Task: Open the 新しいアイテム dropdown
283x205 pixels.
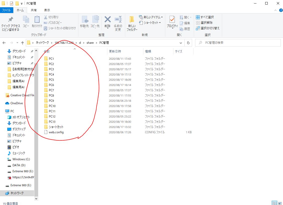Action: 151,17
